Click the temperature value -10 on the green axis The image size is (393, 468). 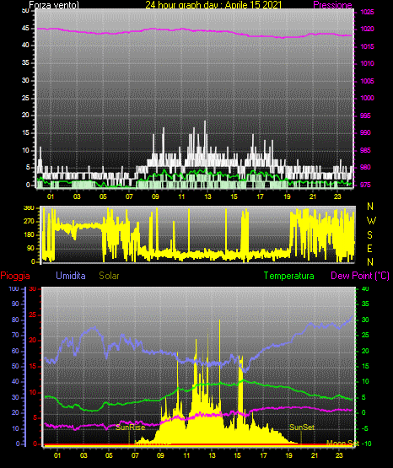(367, 444)
